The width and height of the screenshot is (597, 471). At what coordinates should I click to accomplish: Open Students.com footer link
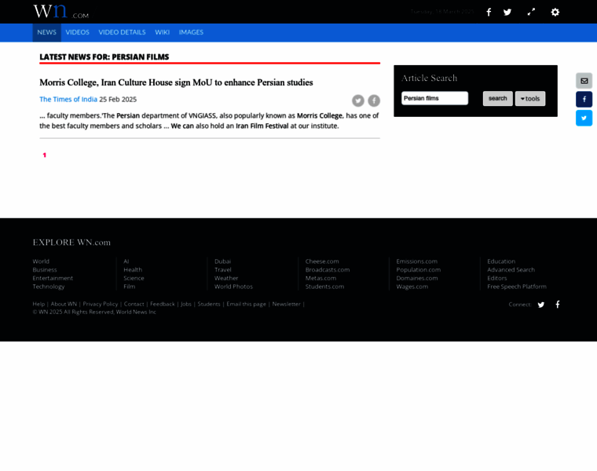pos(324,287)
